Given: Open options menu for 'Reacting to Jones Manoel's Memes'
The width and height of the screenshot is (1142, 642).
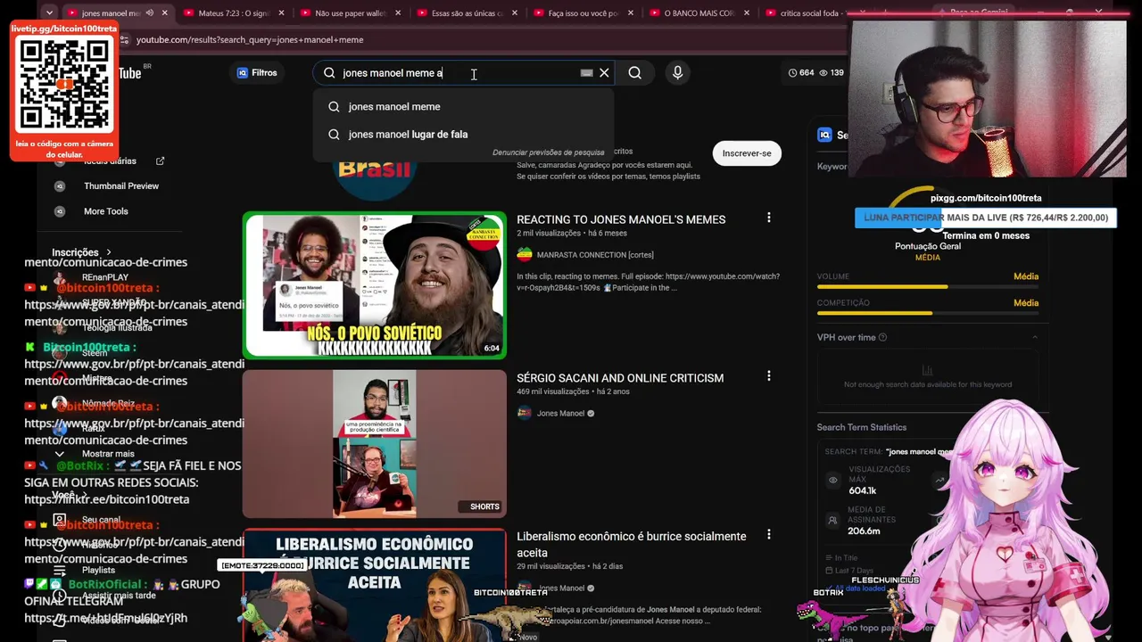Looking at the screenshot, I should tap(768, 218).
